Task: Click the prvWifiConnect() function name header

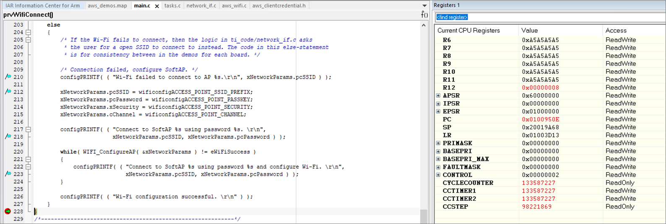Action: click(28, 15)
